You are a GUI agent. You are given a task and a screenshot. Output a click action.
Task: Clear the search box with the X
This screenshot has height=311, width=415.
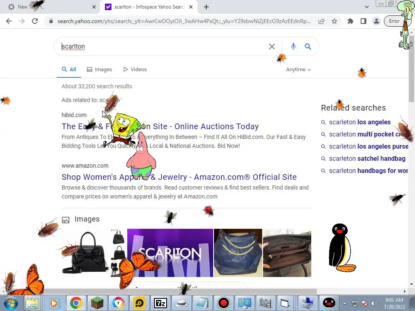(272, 47)
